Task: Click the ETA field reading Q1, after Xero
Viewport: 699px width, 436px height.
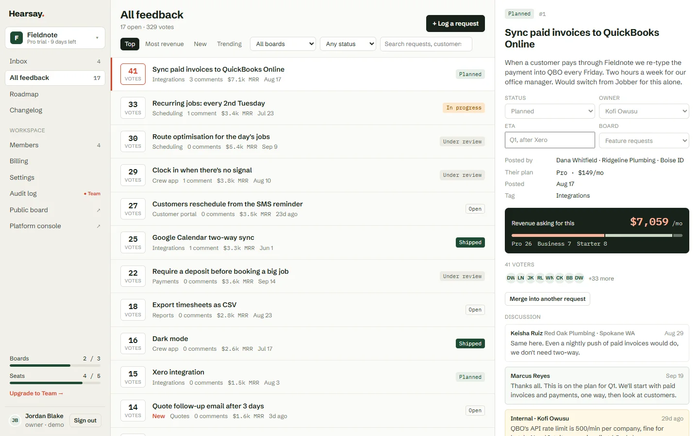Action: [550, 140]
